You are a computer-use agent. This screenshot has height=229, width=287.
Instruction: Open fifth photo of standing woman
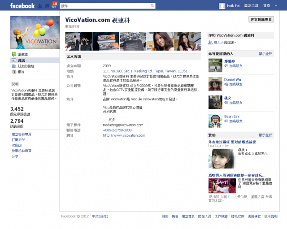pyautogui.click(x=187, y=41)
